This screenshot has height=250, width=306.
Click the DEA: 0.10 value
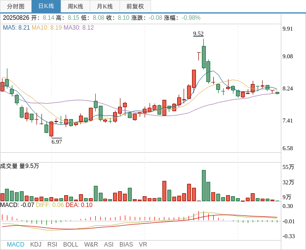[79, 205]
